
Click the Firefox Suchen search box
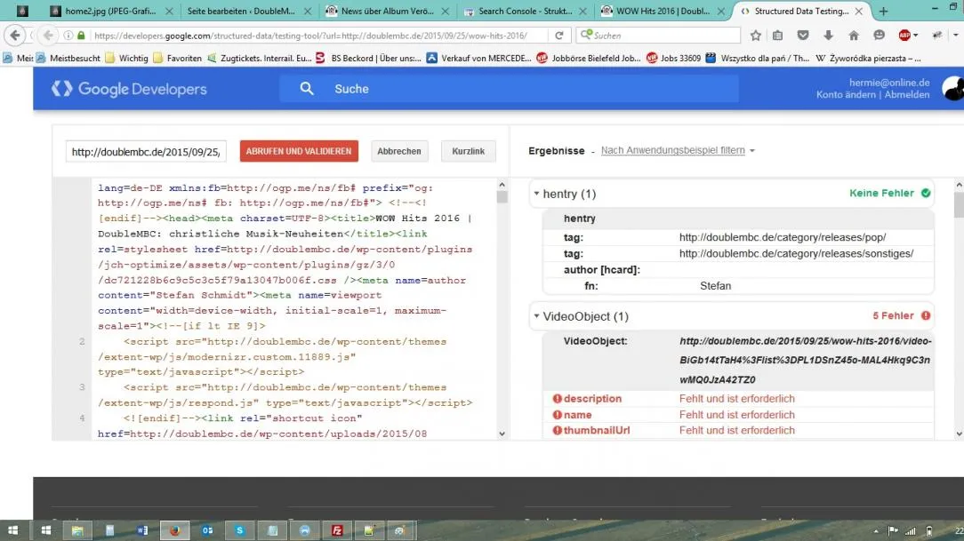(x=659, y=36)
